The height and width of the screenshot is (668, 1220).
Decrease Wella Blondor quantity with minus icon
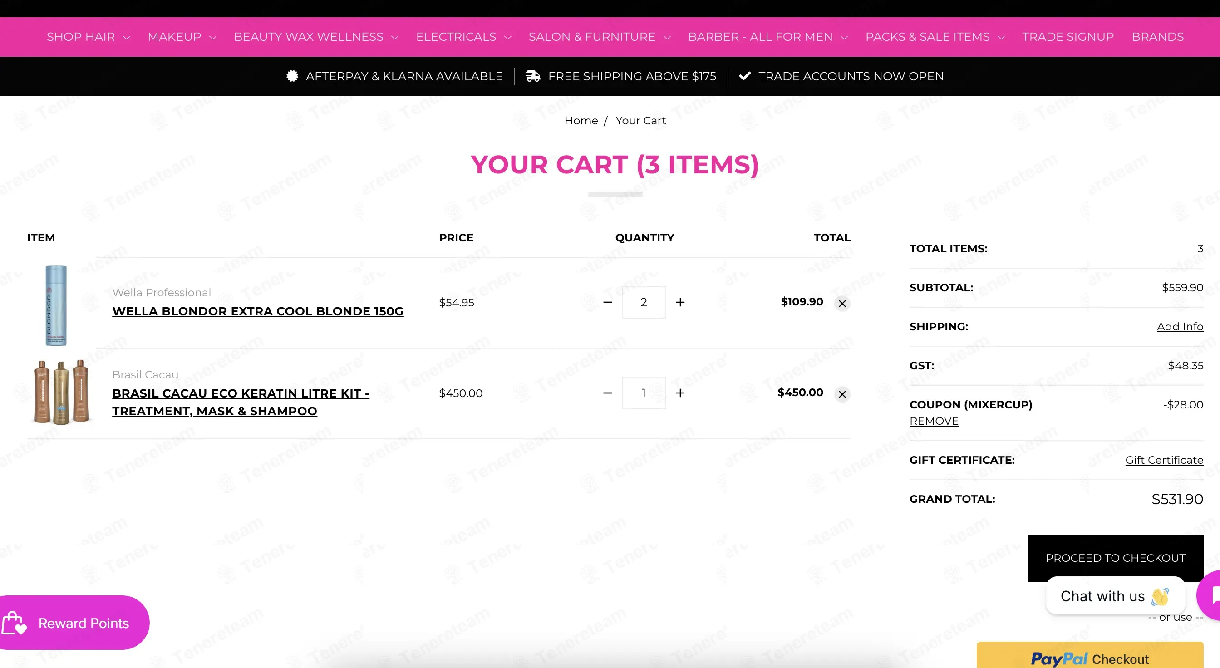pos(608,302)
